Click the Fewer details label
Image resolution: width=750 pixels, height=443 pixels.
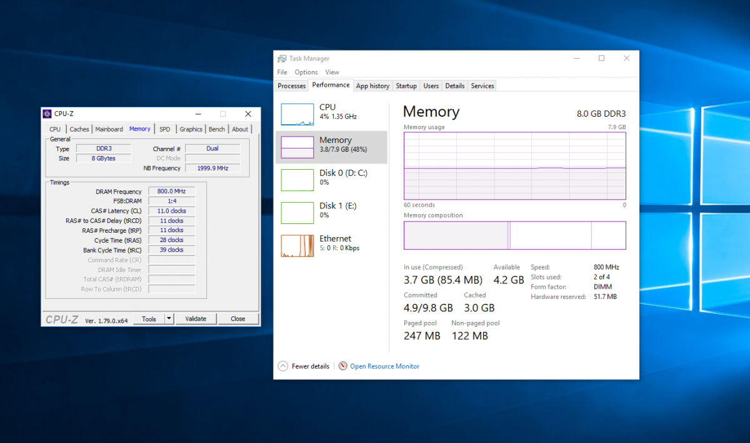point(311,366)
